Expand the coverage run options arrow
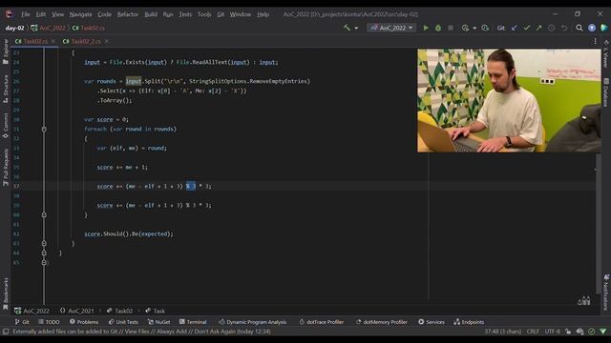 click(474, 28)
